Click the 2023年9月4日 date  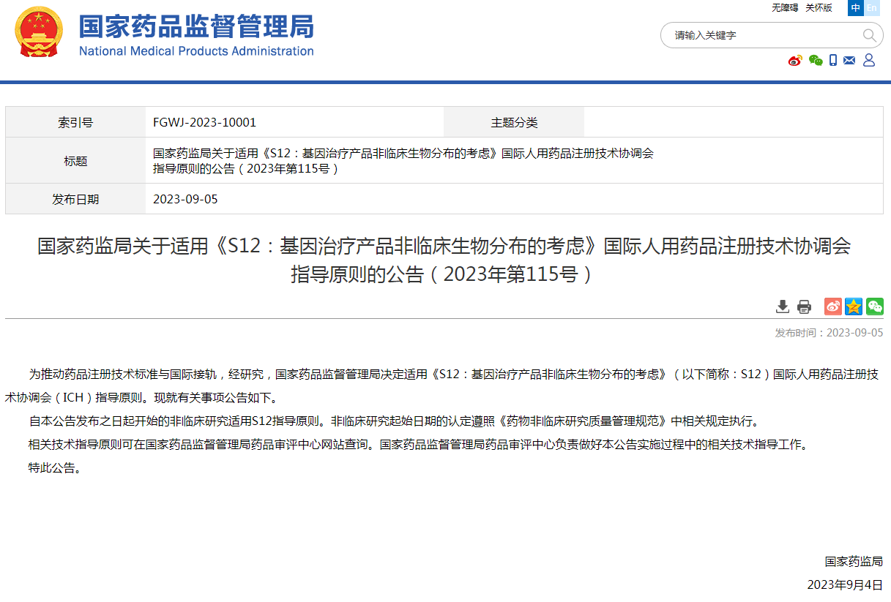pos(845,585)
